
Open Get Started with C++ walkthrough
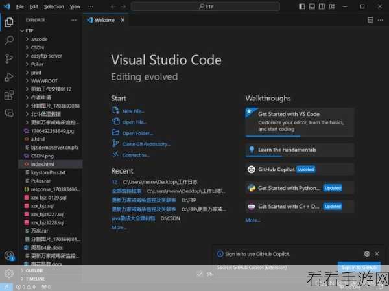[300, 206]
